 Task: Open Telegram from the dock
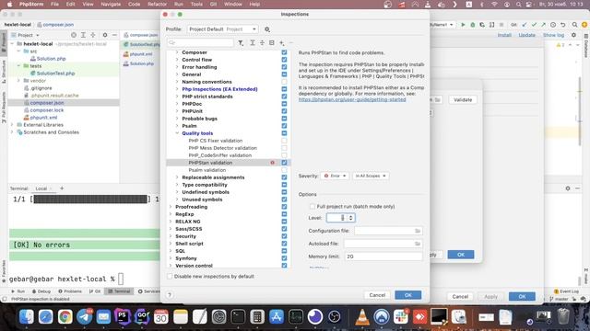tap(84, 317)
